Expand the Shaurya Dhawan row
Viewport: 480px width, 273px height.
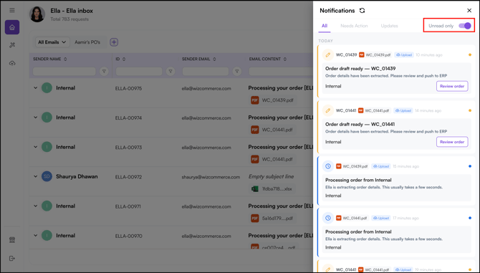[36, 176]
